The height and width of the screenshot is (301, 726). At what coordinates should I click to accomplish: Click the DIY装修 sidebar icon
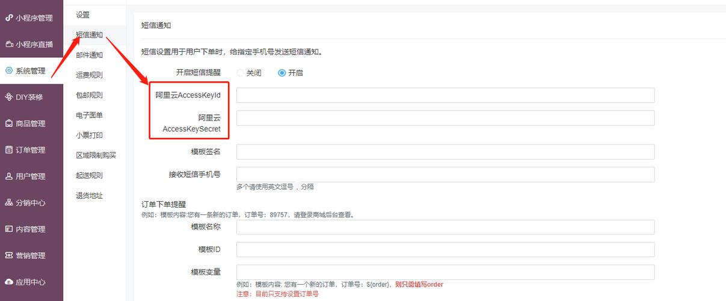click(9, 97)
